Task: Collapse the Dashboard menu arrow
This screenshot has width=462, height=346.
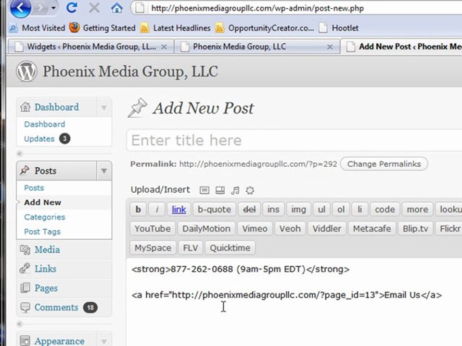Action: click(104, 107)
